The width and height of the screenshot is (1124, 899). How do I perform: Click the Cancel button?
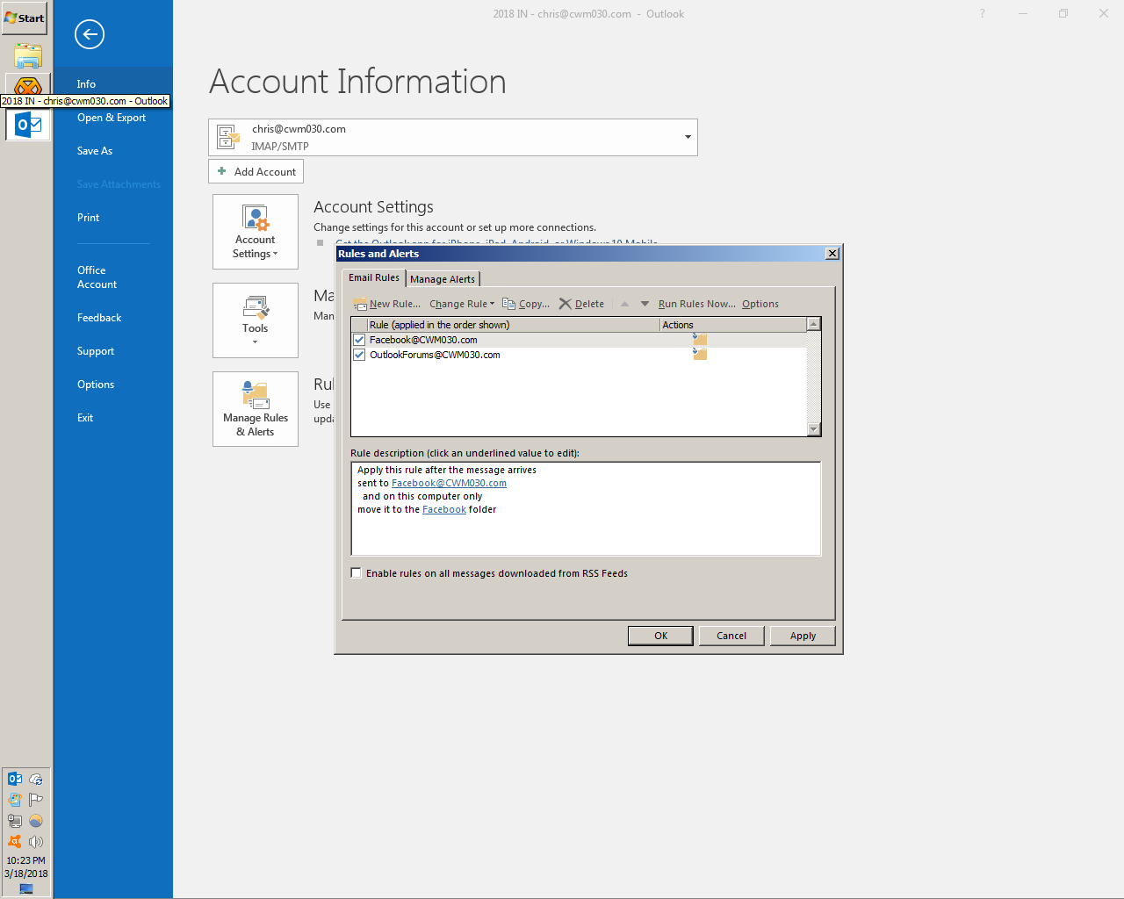pos(731,636)
